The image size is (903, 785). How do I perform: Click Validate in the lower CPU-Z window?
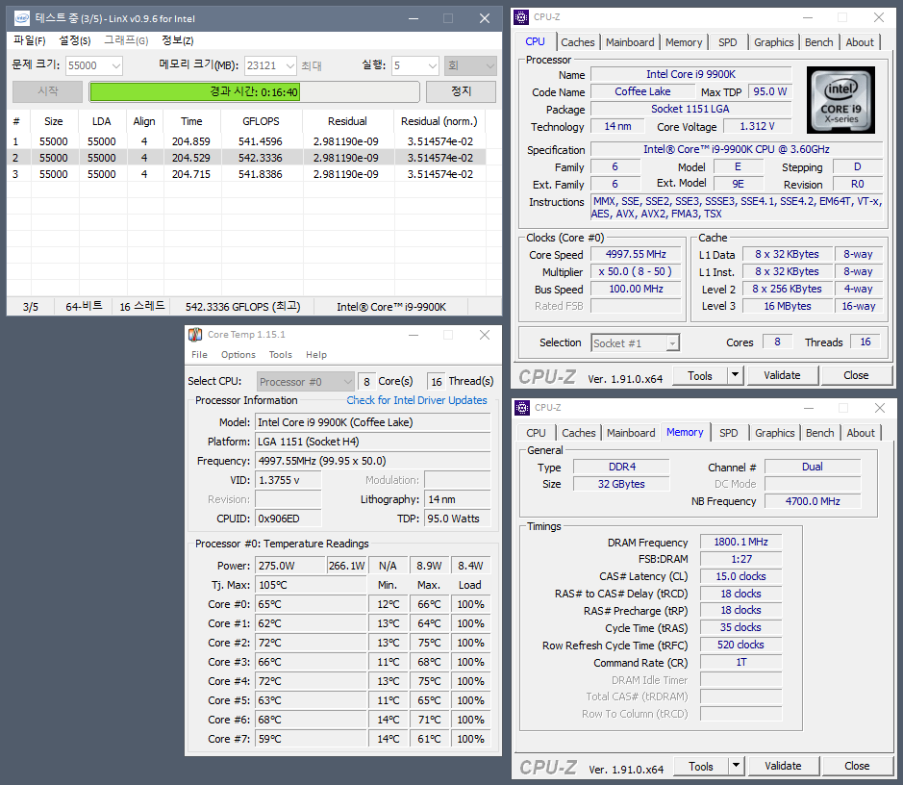pos(783,766)
